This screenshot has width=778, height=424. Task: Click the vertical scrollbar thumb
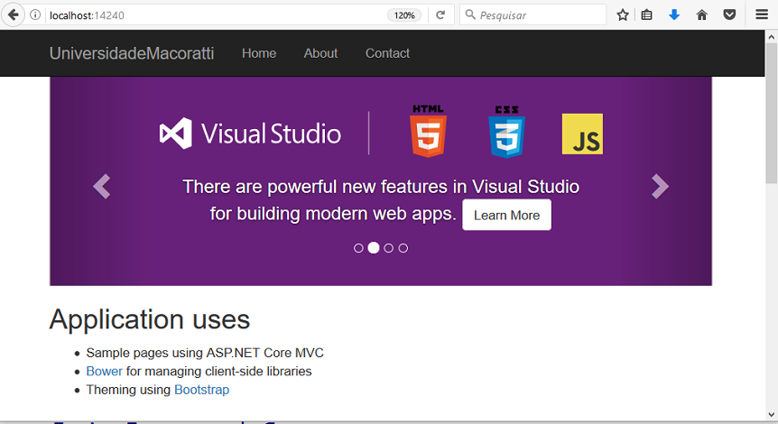coord(771,113)
